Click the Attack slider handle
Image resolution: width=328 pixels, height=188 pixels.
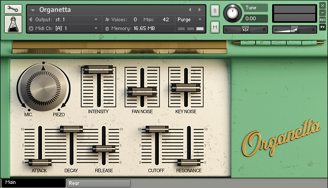[40, 163]
